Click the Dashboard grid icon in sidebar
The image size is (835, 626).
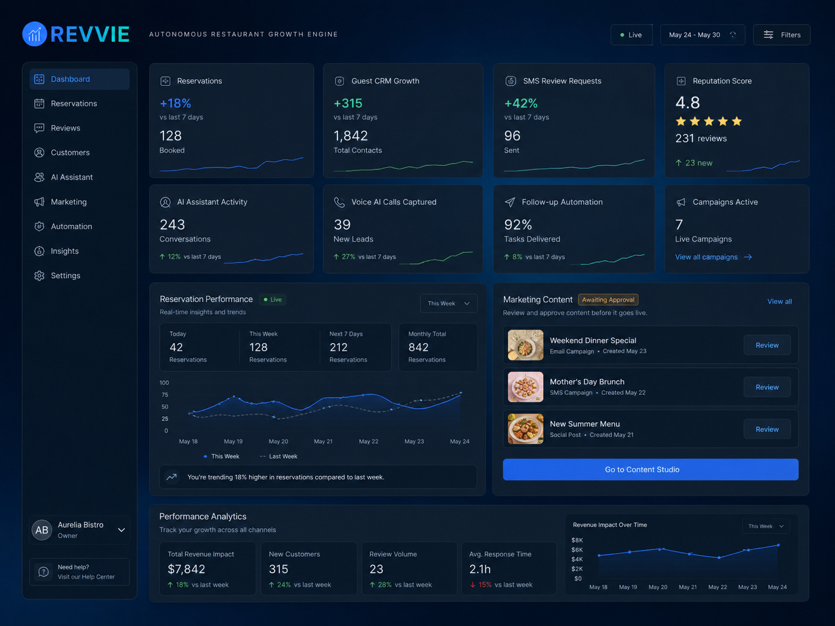(x=39, y=79)
